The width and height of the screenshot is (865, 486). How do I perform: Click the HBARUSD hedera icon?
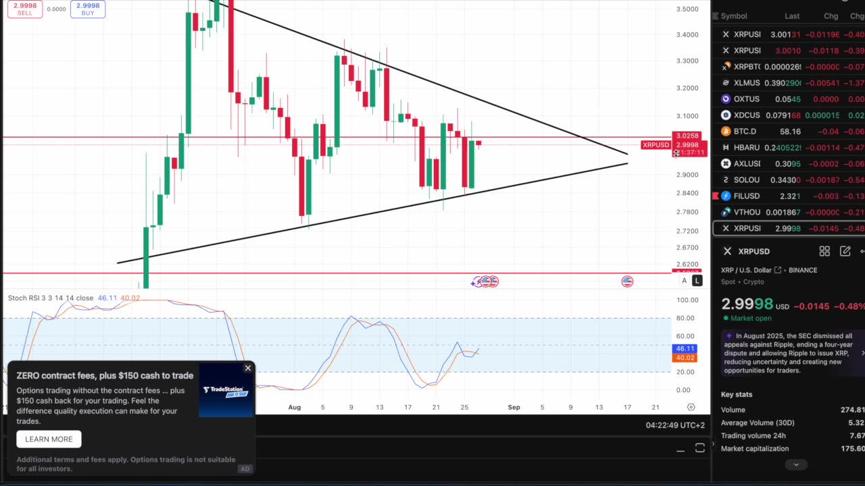[726, 148]
